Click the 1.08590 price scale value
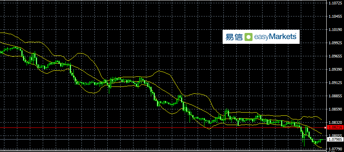The width and height of the screenshot is (344, 152). (335, 109)
